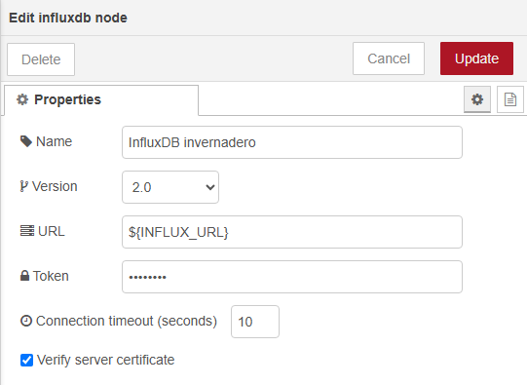Click the lock icon beside Token
The height and width of the screenshot is (385, 527).
point(24,276)
